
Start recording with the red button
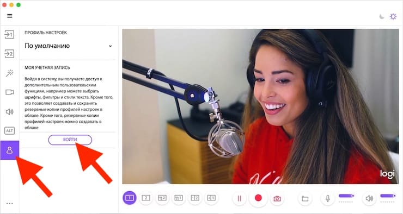[258, 198]
